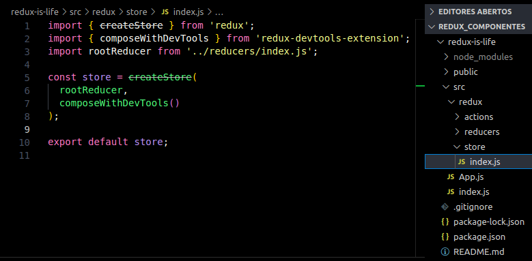The width and height of the screenshot is (532, 261).
Task: Click line number 11 in the gutter
Action: click(24, 155)
